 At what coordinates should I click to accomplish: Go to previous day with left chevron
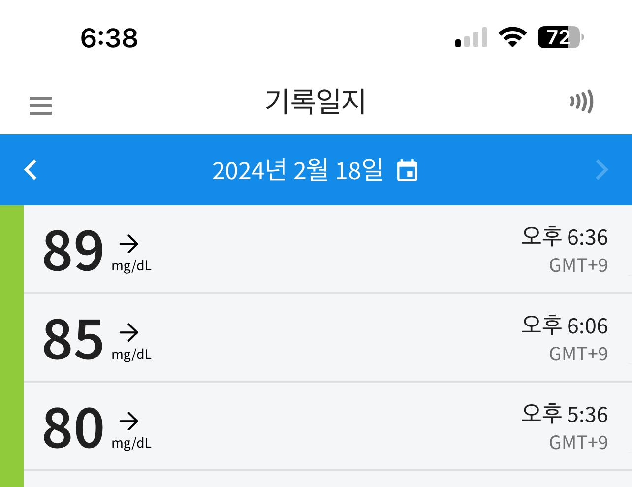31,170
